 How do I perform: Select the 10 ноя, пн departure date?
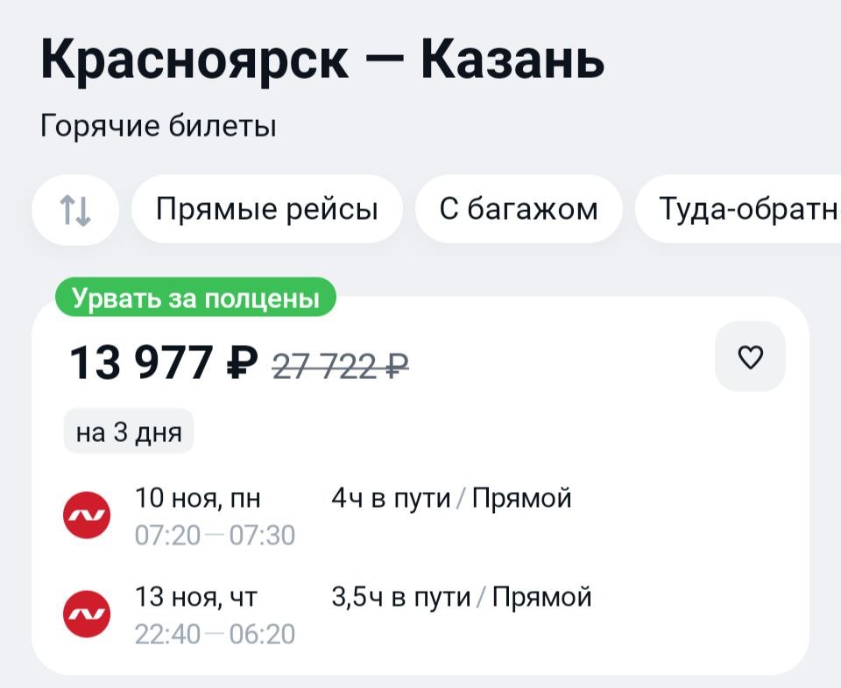pos(197,498)
